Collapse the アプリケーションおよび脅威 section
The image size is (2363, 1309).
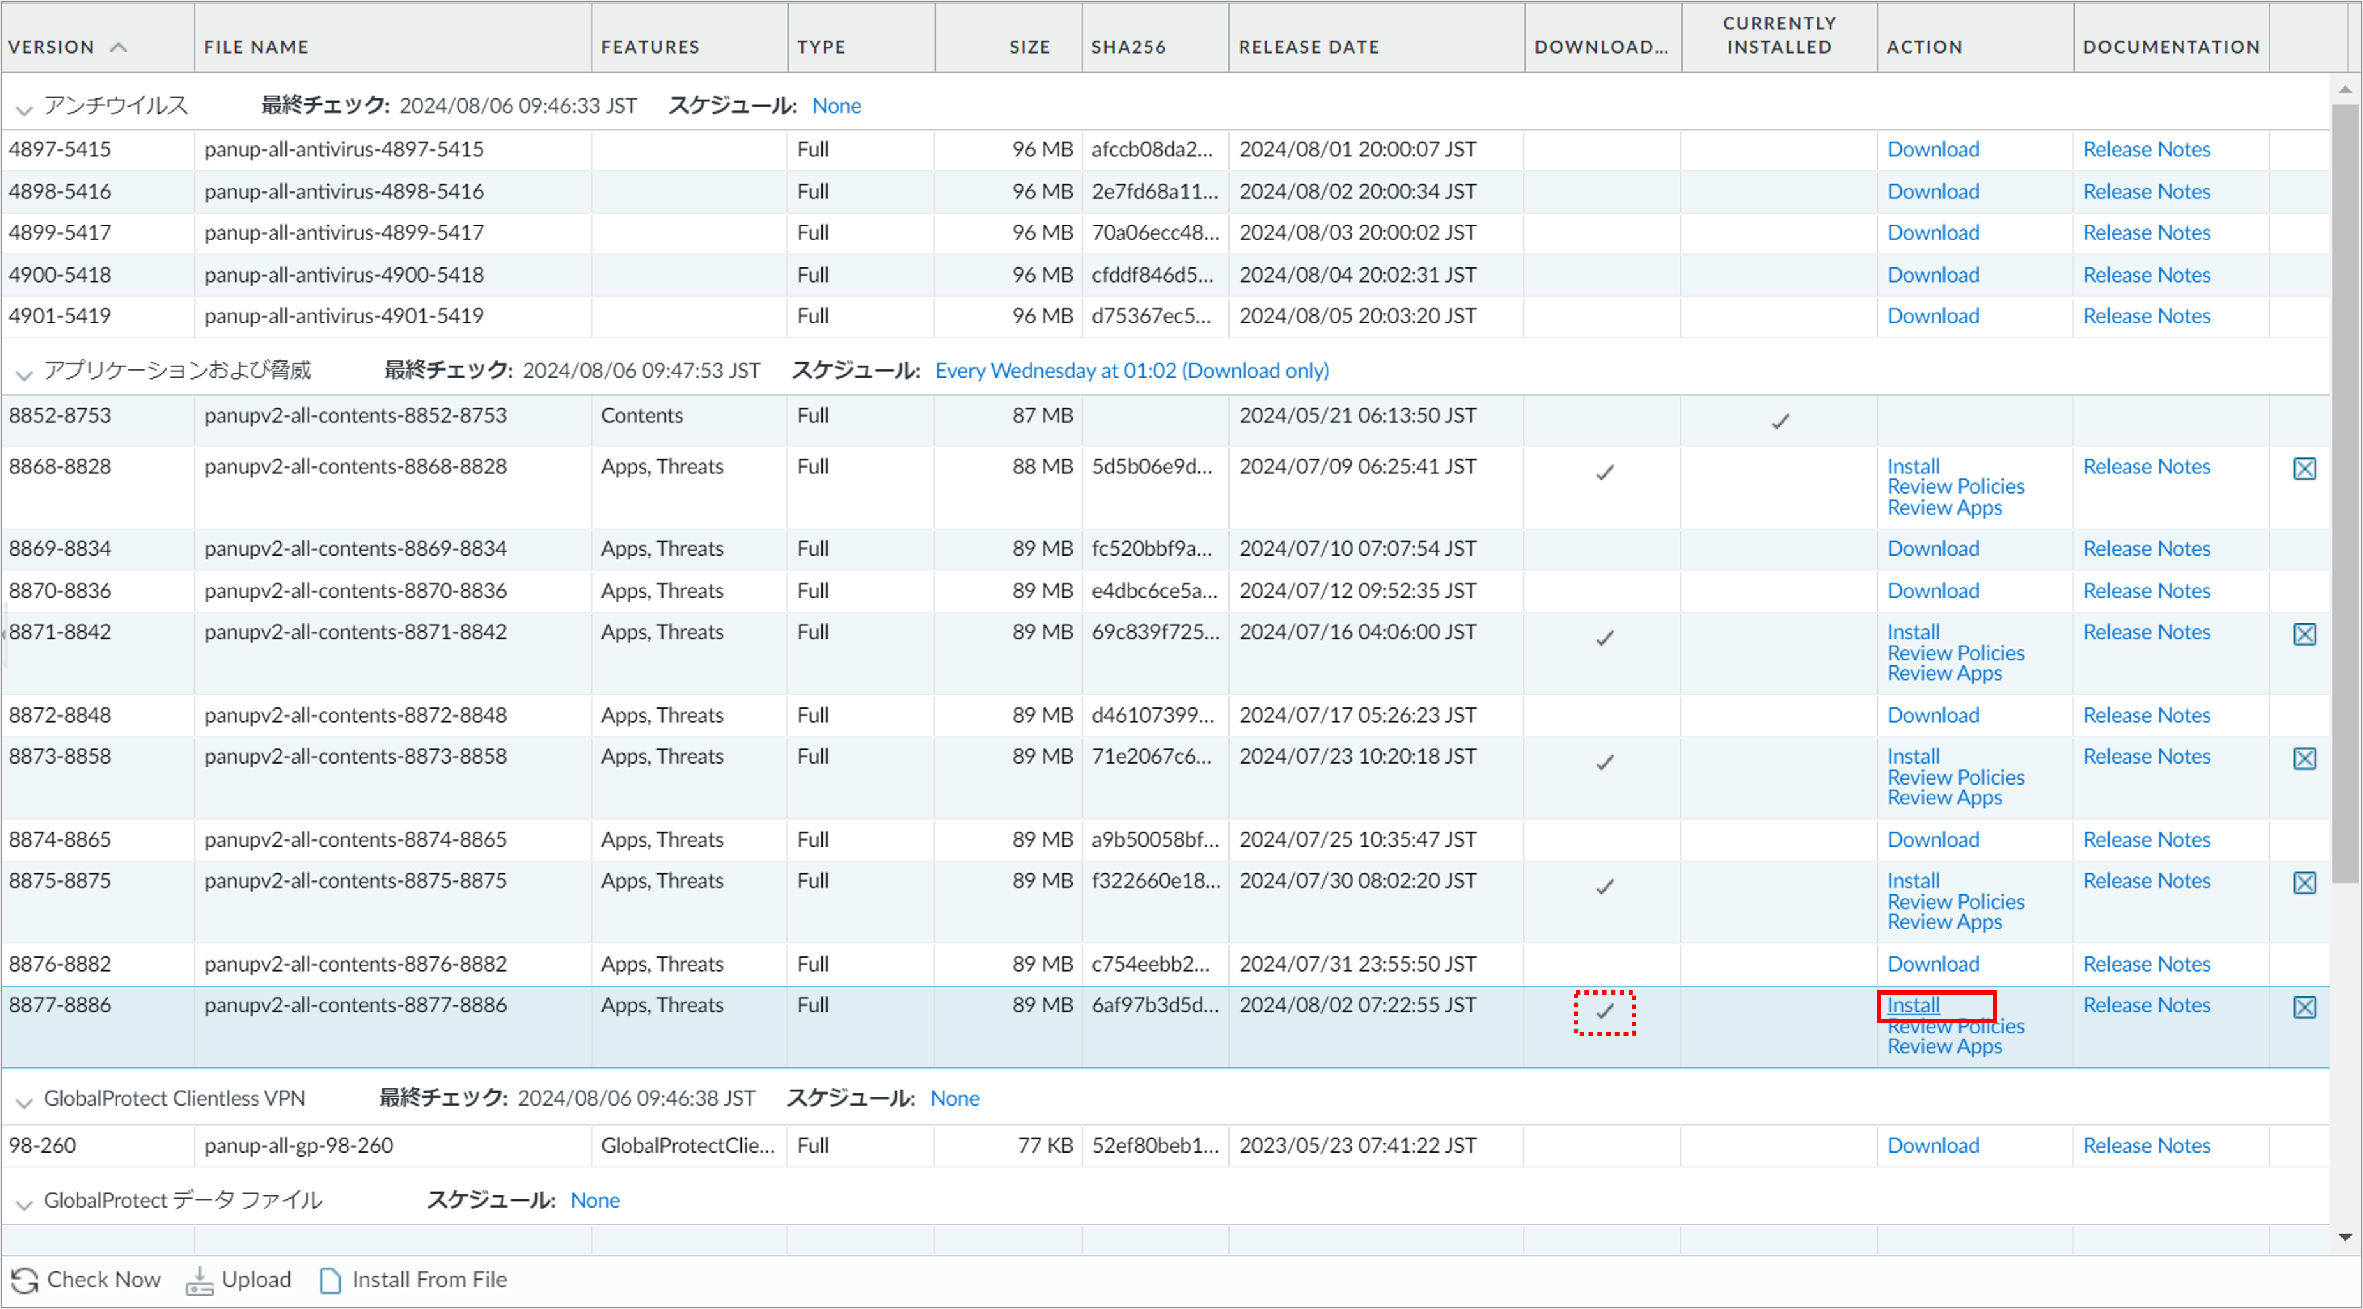coord(24,374)
